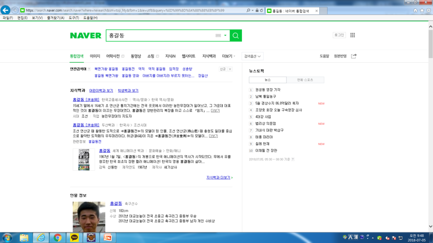Open the 어학사전 new-window box icon
Image resolution: width=433 pixels, height=243 pixels.
(x=123, y=56)
